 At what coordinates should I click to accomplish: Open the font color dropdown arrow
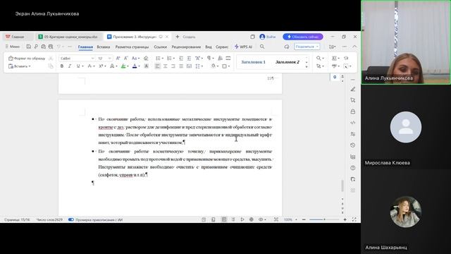(139, 66)
